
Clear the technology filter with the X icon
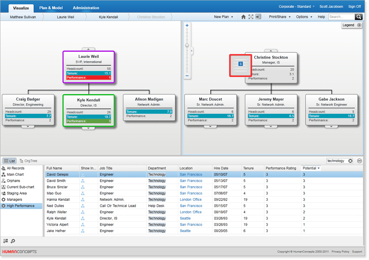350,161
